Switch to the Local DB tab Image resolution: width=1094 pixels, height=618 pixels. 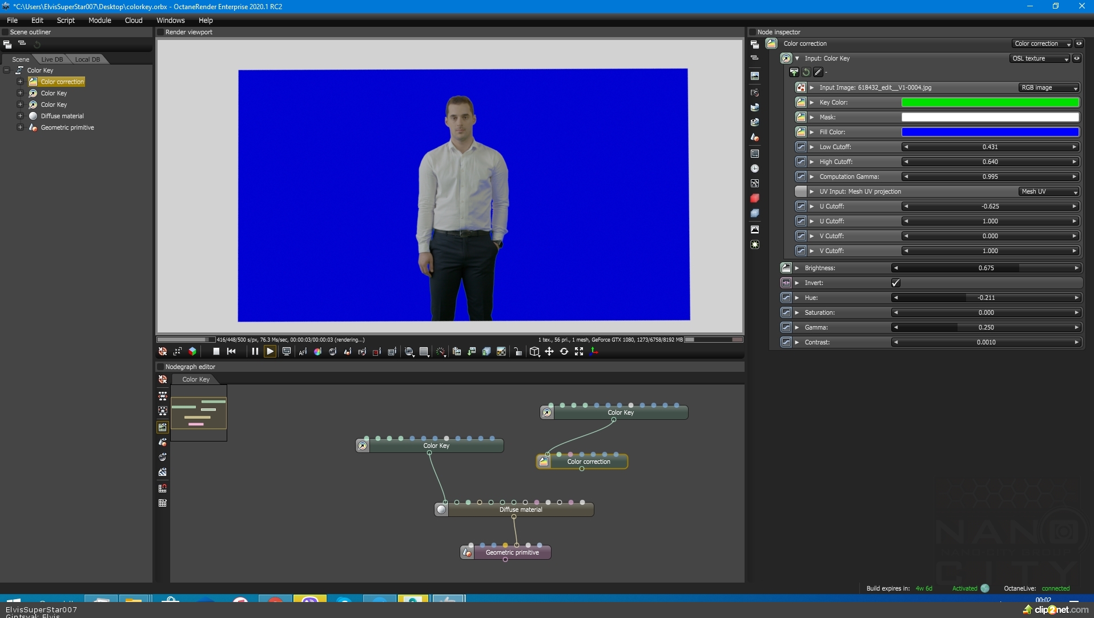point(87,59)
